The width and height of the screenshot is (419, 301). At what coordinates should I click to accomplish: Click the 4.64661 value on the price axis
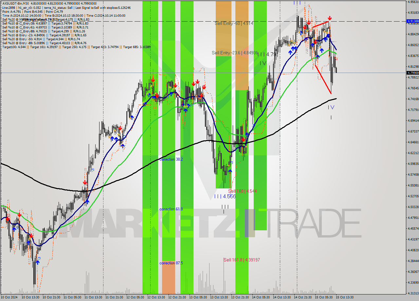pos(413,142)
